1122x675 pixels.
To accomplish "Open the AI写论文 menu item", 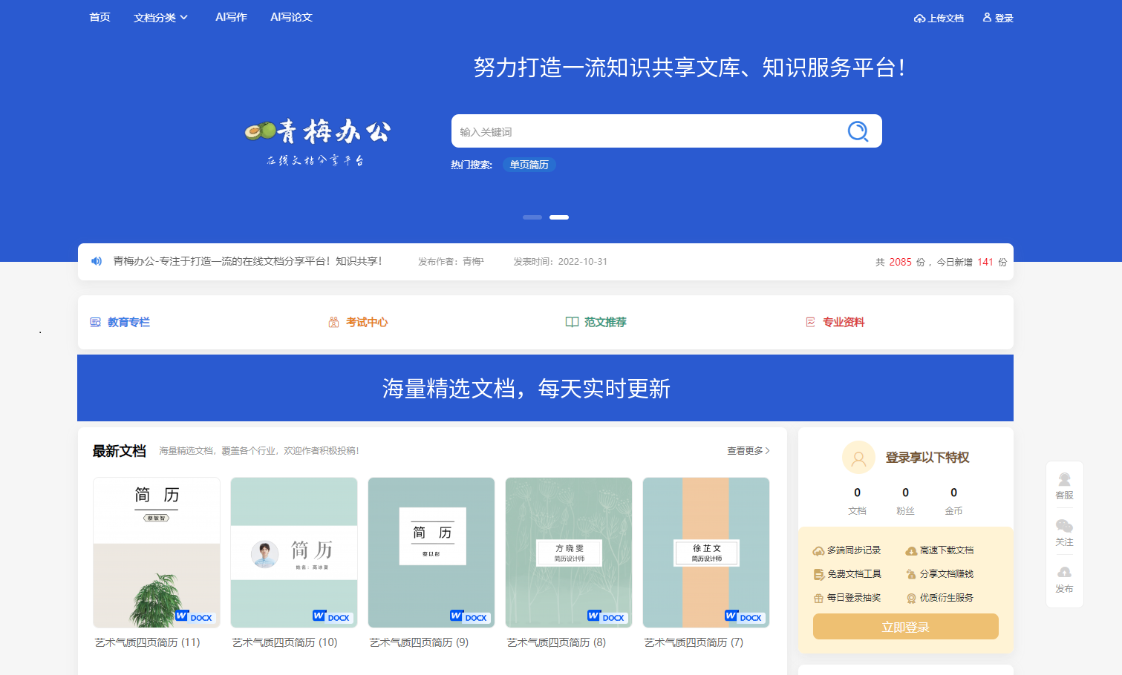I will tap(291, 17).
